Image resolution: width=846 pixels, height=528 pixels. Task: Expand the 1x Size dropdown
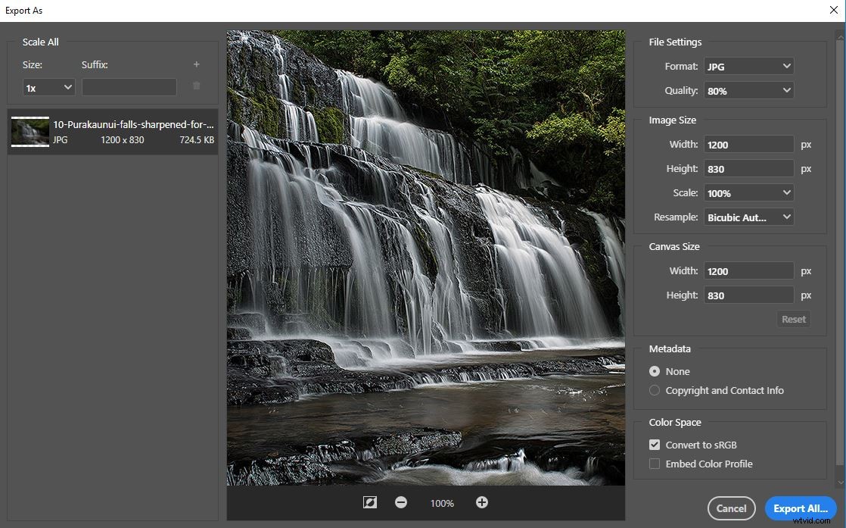[x=48, y=87]
